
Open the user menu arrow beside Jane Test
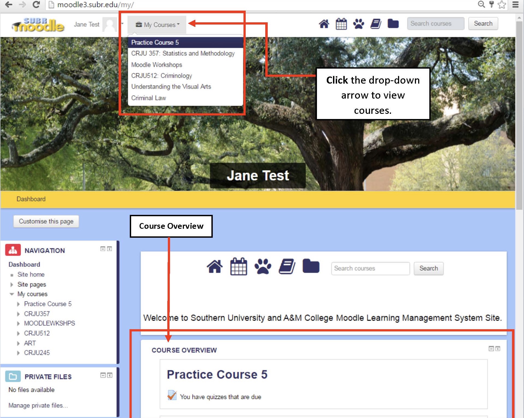pyautogui.click(x=122, y=23)
